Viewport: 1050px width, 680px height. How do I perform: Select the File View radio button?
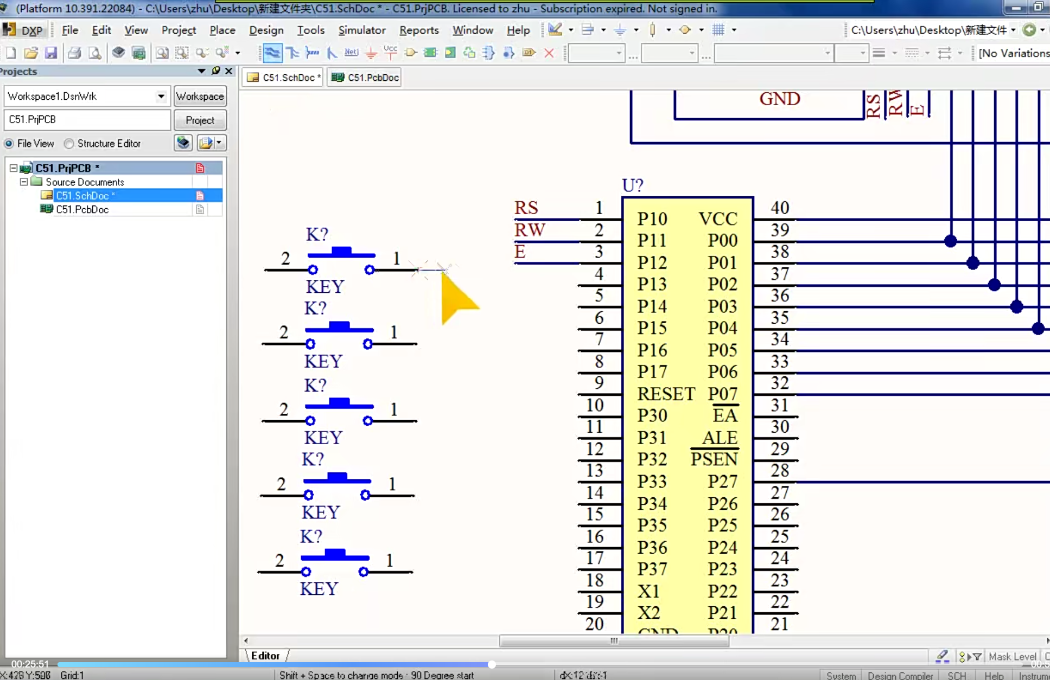click(9, 144)
